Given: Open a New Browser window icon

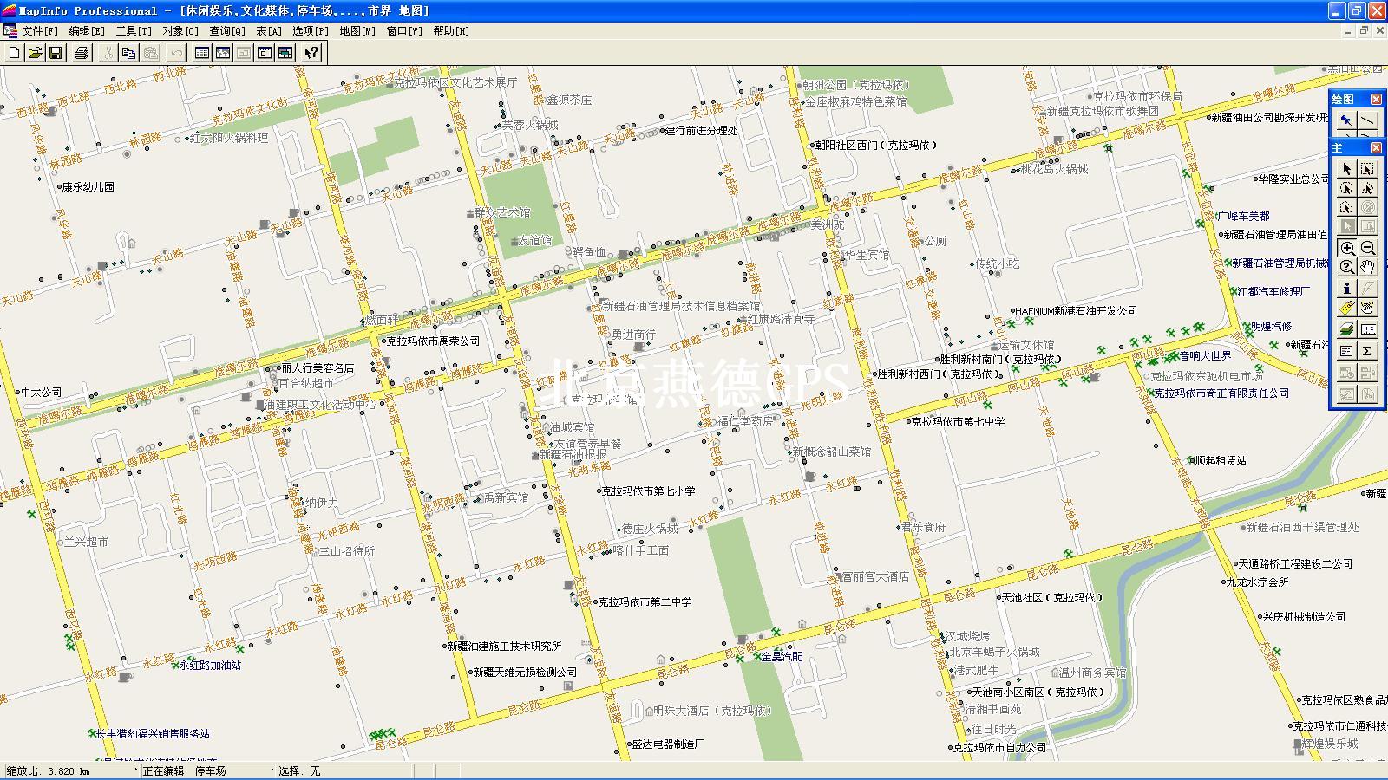Looking at the screenshot, I should pyautogui.click(x=202, y=53).
